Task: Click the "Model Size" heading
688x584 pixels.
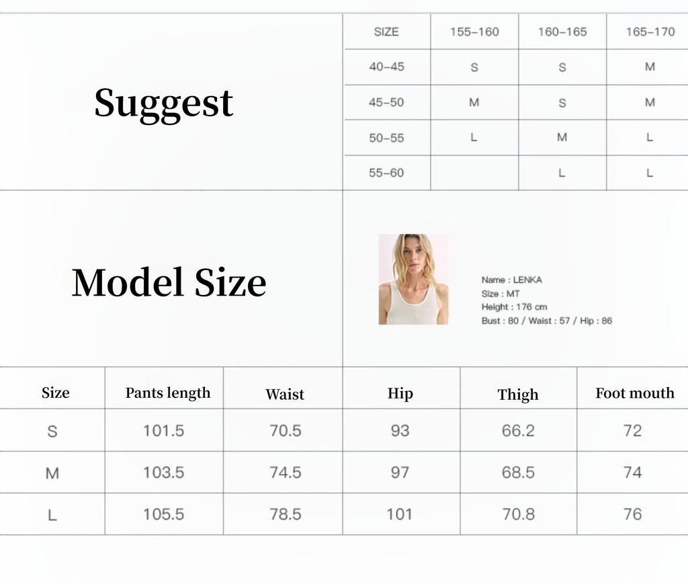Action: [x=169, y=283]
